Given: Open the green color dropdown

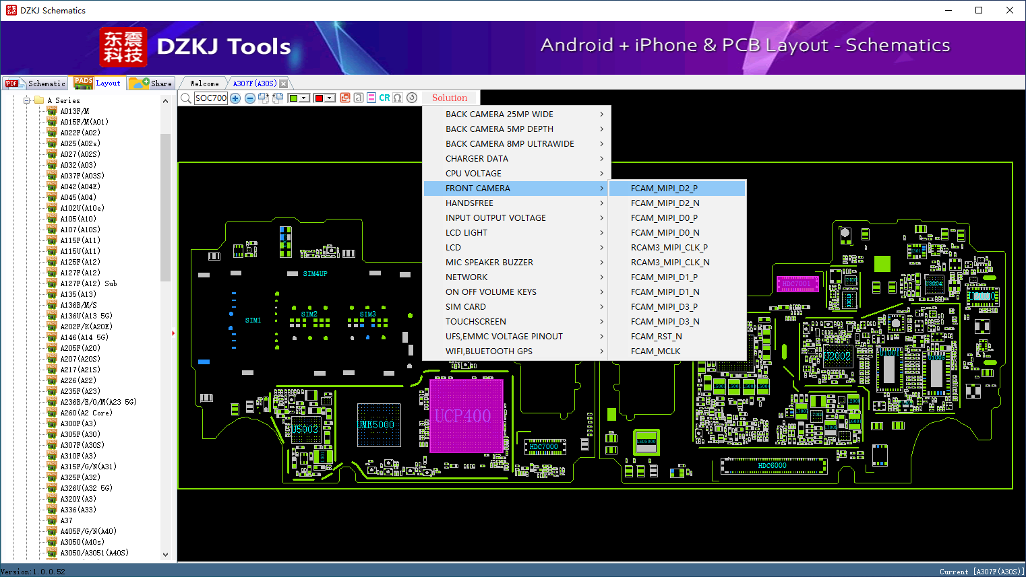Looking at the screenshot, I should click(x=305, y=98).
